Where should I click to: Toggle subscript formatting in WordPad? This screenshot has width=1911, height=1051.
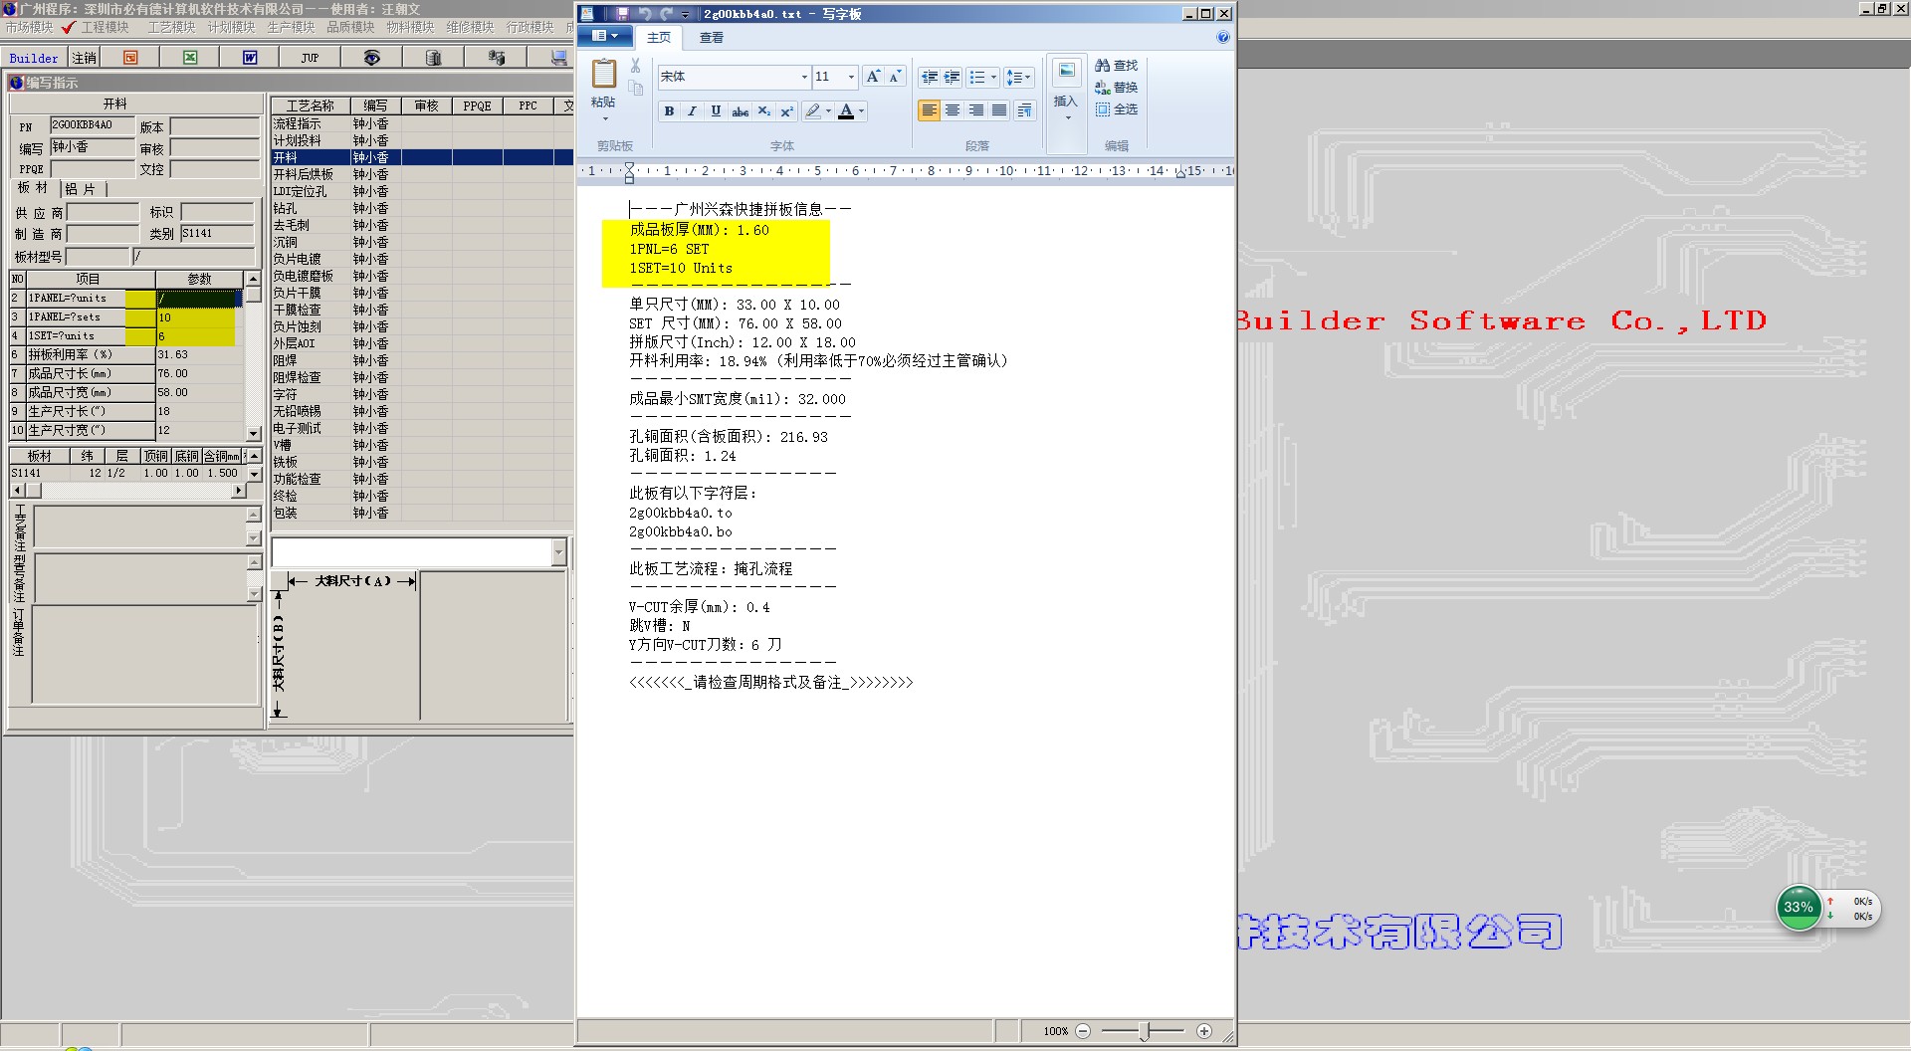763,111
